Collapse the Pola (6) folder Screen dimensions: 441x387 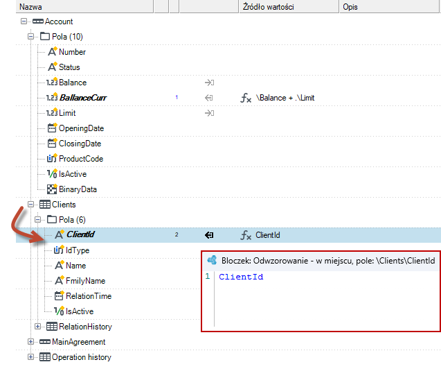(x=37, y=220)
